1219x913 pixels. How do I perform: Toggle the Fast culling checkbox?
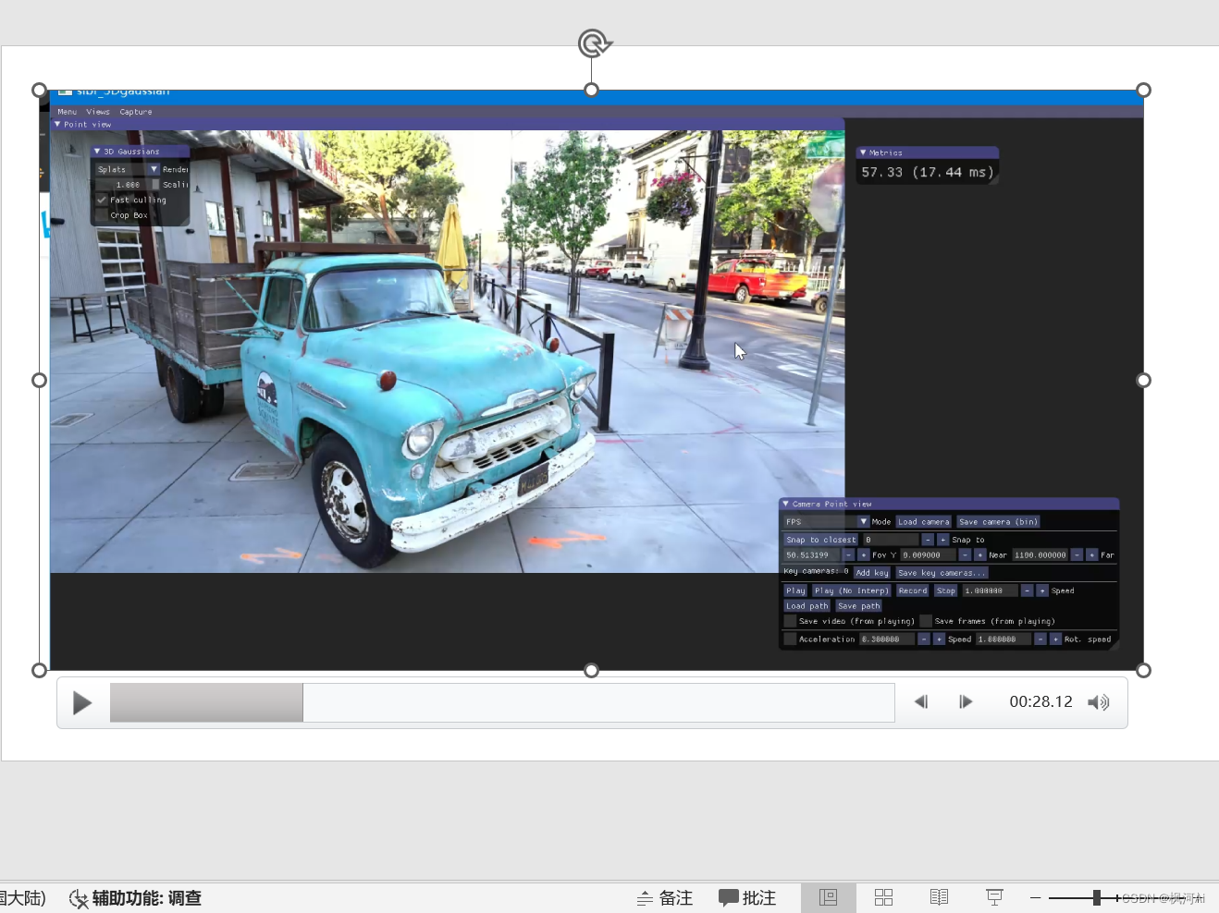pos(102,200)
